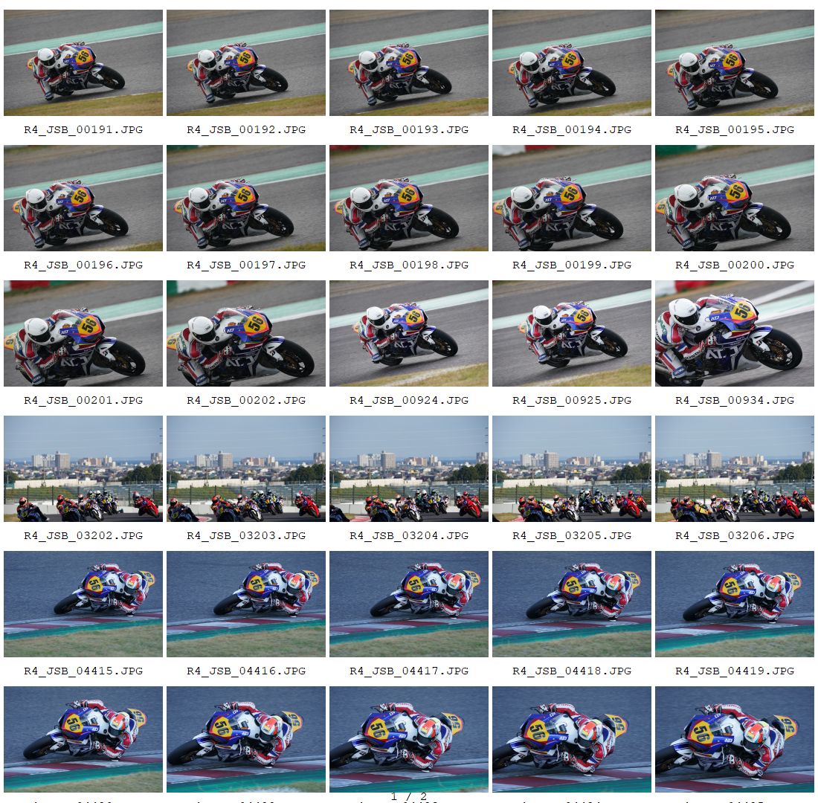
Task: Select the R4_JSB_00196.JPG thumbnail
Action: coord(83,199)
